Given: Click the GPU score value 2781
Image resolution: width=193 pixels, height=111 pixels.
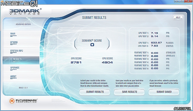Looking at the screenshot, I should click(x=76, y=62).
